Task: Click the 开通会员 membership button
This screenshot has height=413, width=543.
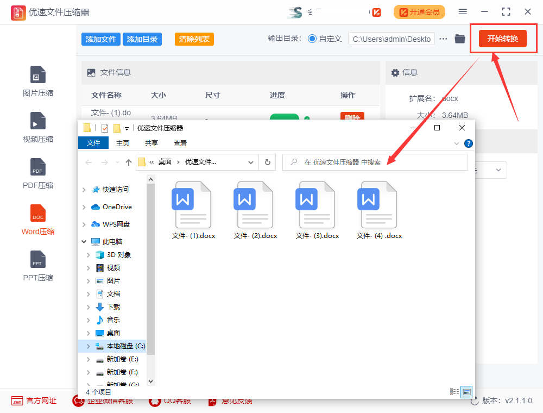Action: (x=419, y=12)
